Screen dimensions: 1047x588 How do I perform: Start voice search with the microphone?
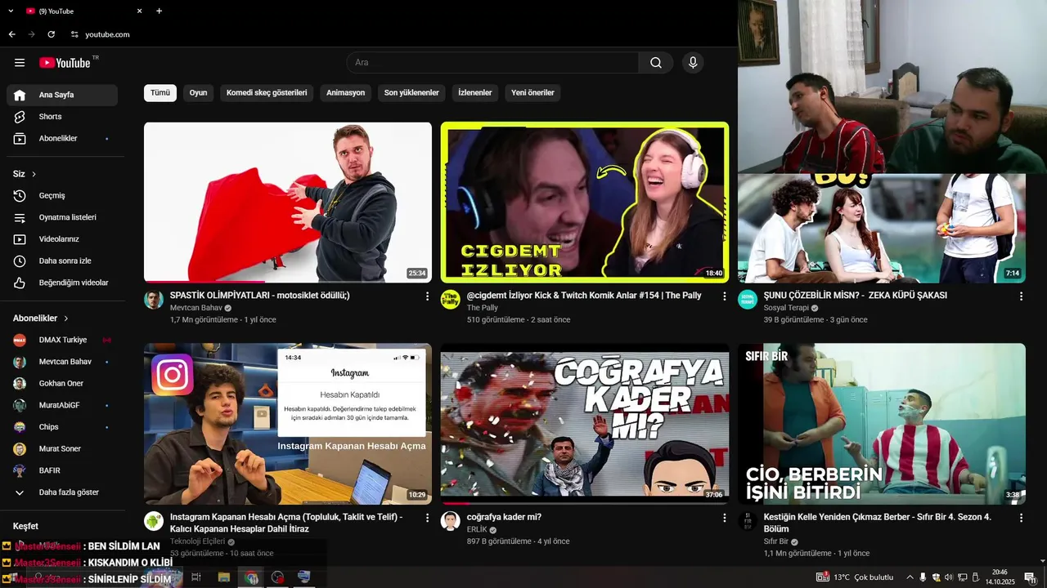click(693, 63)
